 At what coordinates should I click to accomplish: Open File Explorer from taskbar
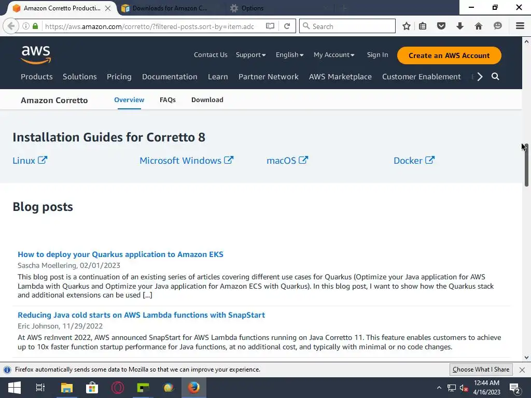tap(67, 388)
